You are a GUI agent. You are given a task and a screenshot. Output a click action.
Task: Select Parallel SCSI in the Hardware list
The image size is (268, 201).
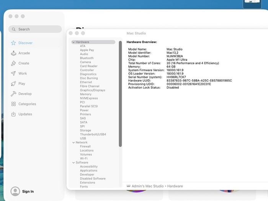coord(89,106)
